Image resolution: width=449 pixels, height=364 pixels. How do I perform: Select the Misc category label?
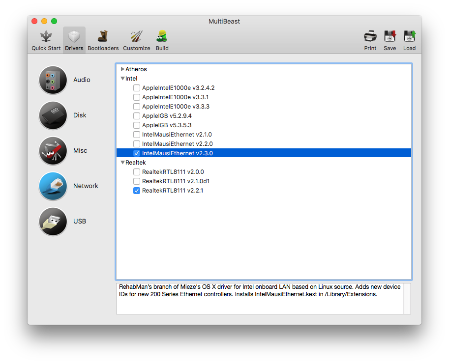80,151
